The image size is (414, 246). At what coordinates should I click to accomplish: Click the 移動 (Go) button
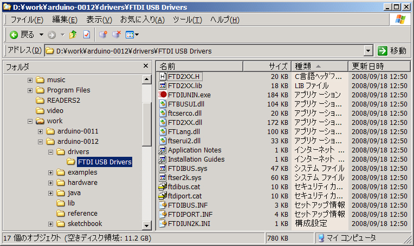coord(392,51)
